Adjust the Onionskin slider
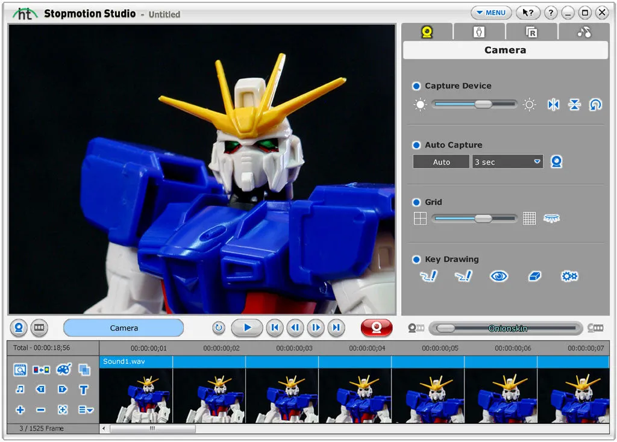This screenshot has height=442, width=617. click(x=506, y=328)
